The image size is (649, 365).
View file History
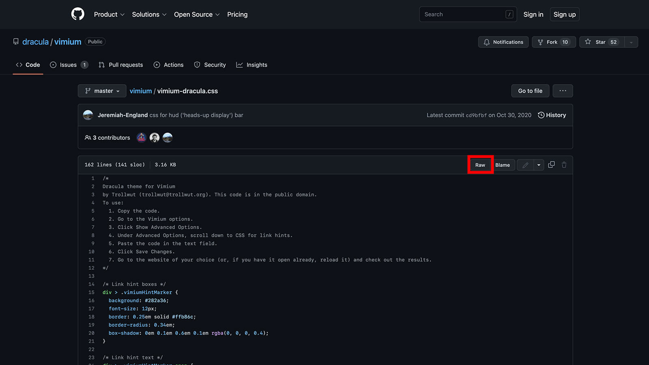(552, 115)
